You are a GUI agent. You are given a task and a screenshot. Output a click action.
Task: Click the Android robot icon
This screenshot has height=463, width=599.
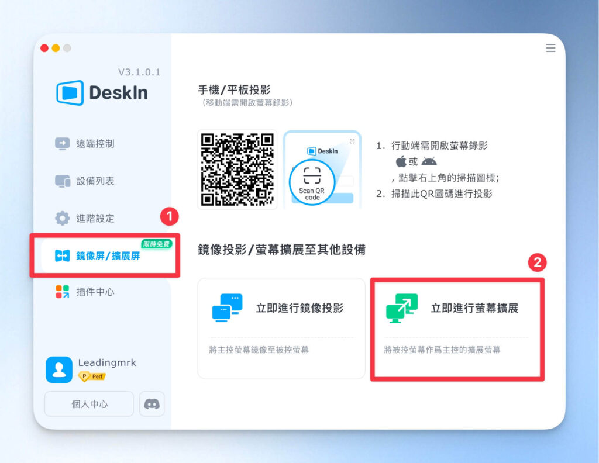point(429,162)
